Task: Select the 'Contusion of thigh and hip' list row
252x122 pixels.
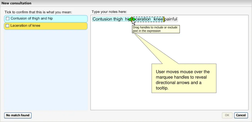Action: (46, 19)
